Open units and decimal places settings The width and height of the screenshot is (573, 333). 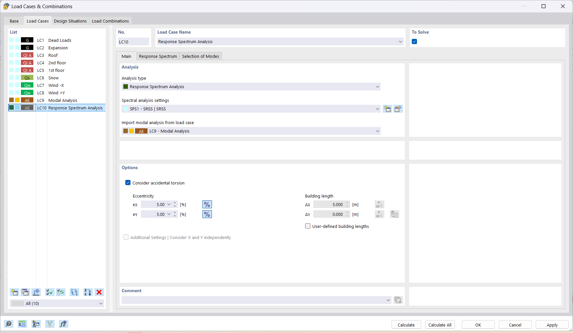[22, 324]
